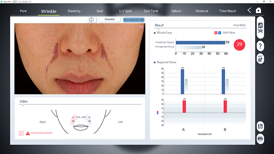Image resolution: width=274 pixels, height=154 pixels.
Task: Open help with the question mark icon
Action: click(260, 46)
